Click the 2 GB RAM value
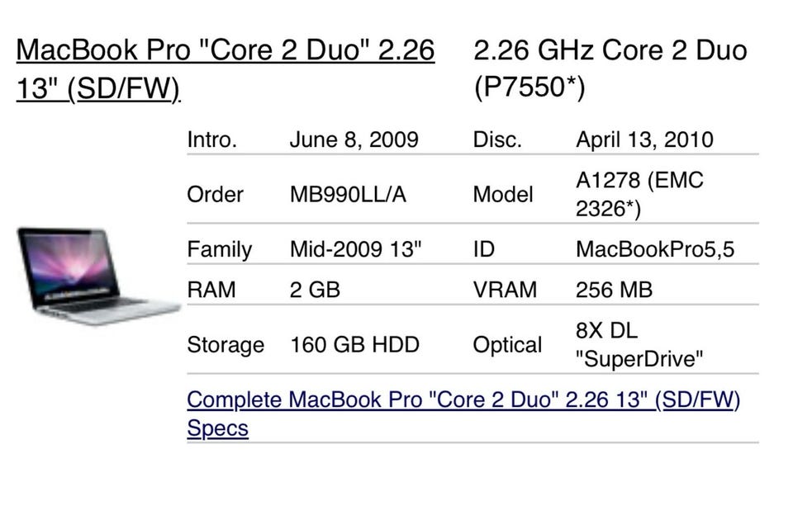The height and width of the screenshot is (515, 793). 315,290
